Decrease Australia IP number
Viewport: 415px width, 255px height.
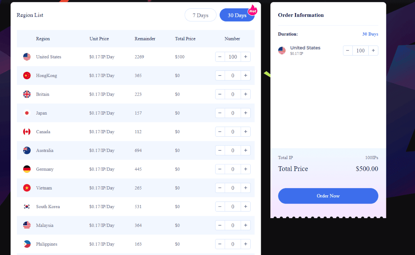click(x=220, y=150)
